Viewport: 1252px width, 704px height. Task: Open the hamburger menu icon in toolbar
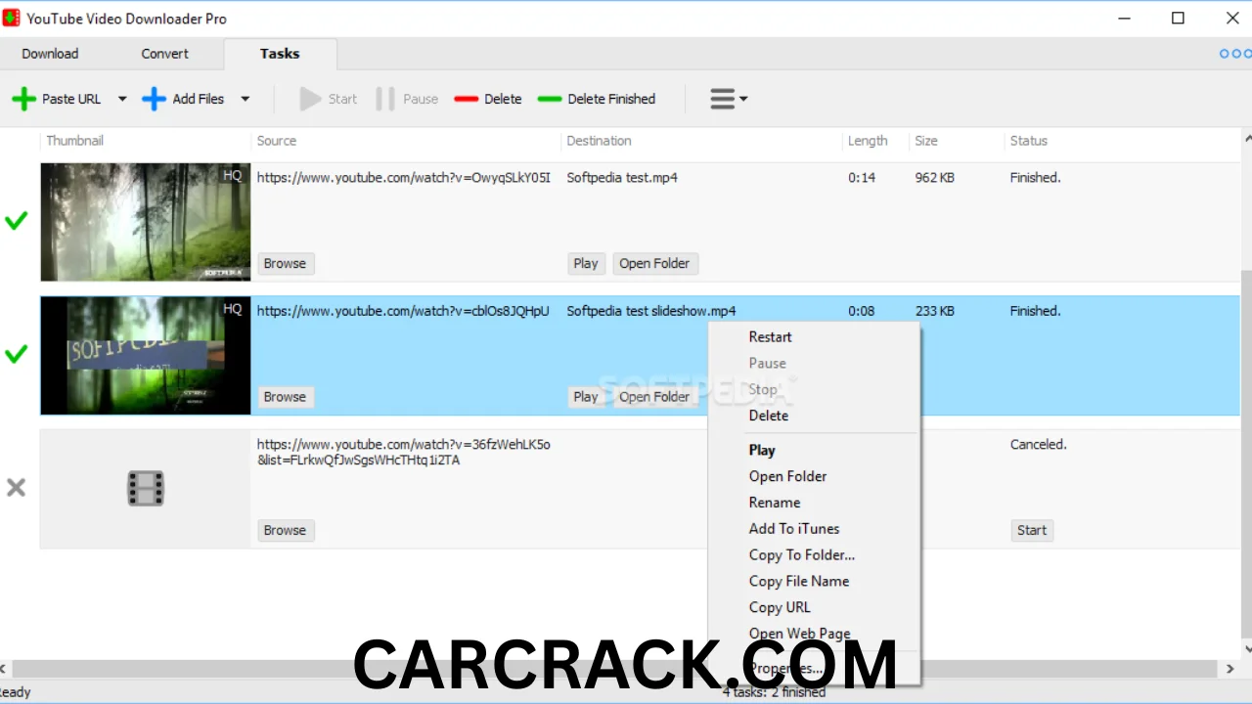(x=722, y=99)
